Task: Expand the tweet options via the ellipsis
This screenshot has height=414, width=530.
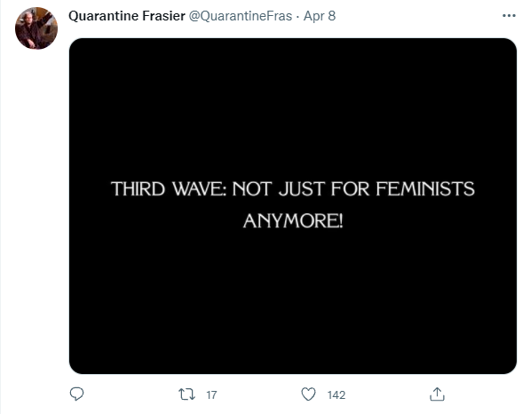Action: tap(509, 16)
